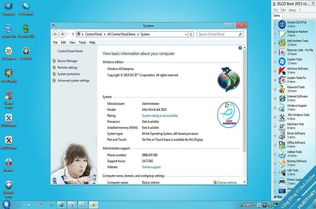The height and width of the screenshot is (209, 316).
Task: Expand the System Tools tree node
Action: coord(275,61)
